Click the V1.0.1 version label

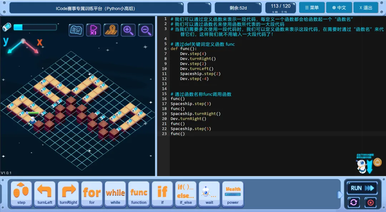click(x=6, y=173)
